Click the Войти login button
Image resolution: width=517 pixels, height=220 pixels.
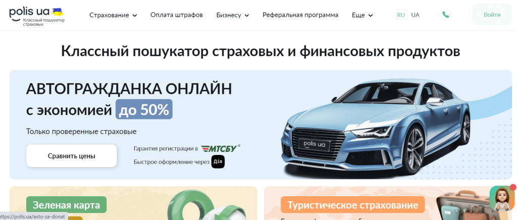pos(492,15)
